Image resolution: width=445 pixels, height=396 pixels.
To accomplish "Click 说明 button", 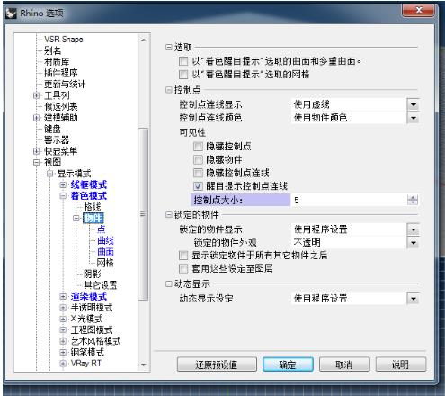I will (x=401, y=364).
